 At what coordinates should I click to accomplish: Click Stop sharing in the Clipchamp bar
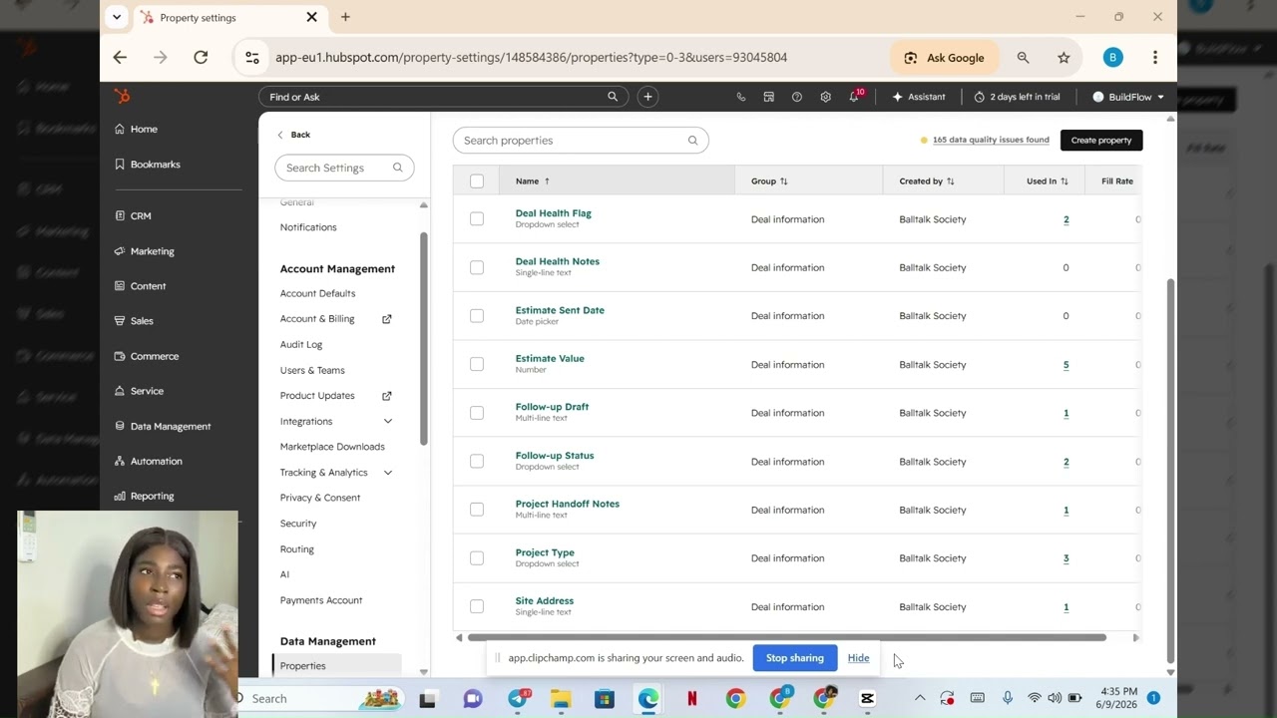click(x=795, y=658)
